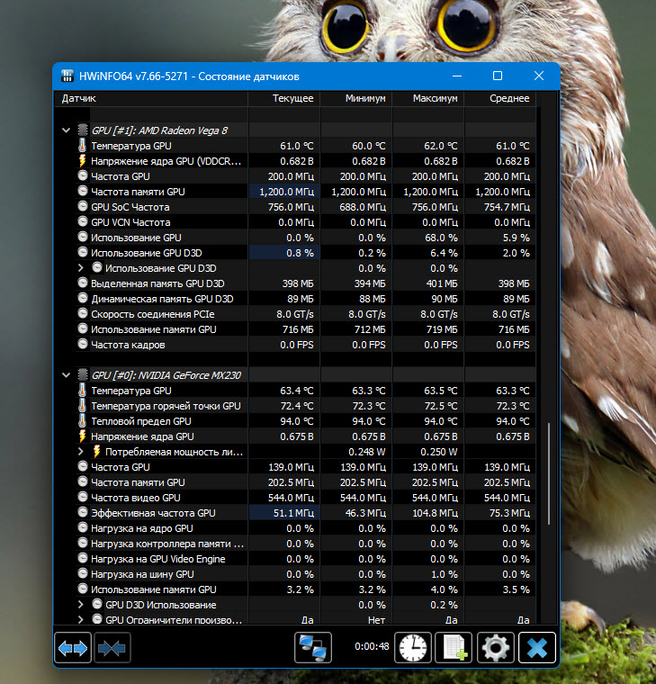Viewport: 656px width, 684px height.
Task: Click gauge icon of Эффективная частота GPU
Action: point(83,512)
